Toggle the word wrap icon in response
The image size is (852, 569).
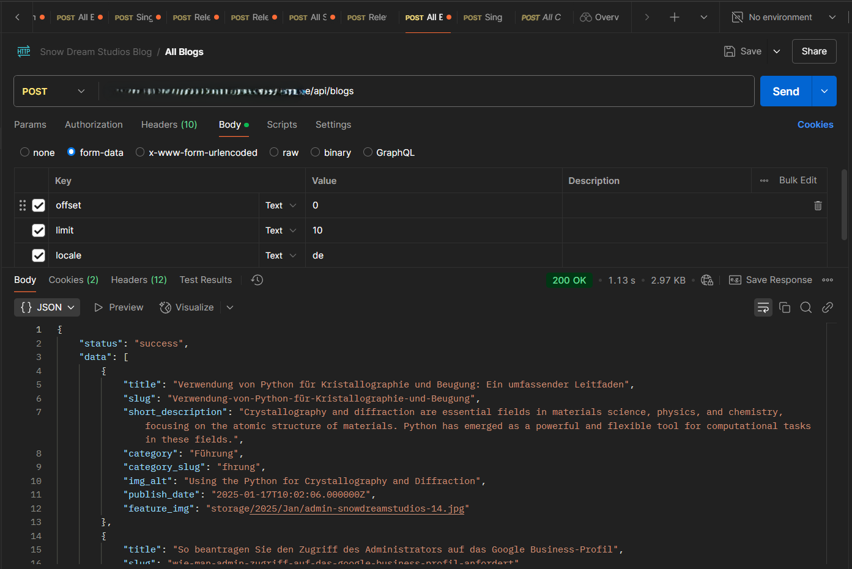[763, 307]
